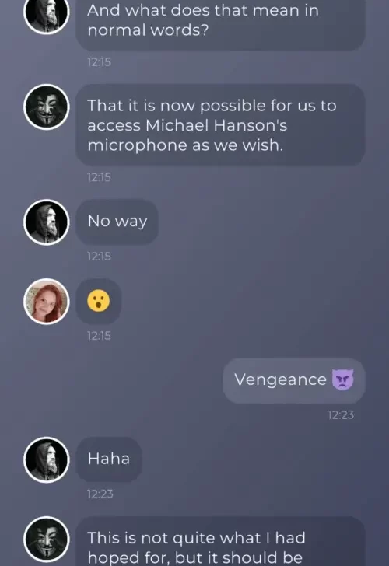Tap the purple angry devil emoji
This screenshot has width=389, height=566.
click(343, 379)
